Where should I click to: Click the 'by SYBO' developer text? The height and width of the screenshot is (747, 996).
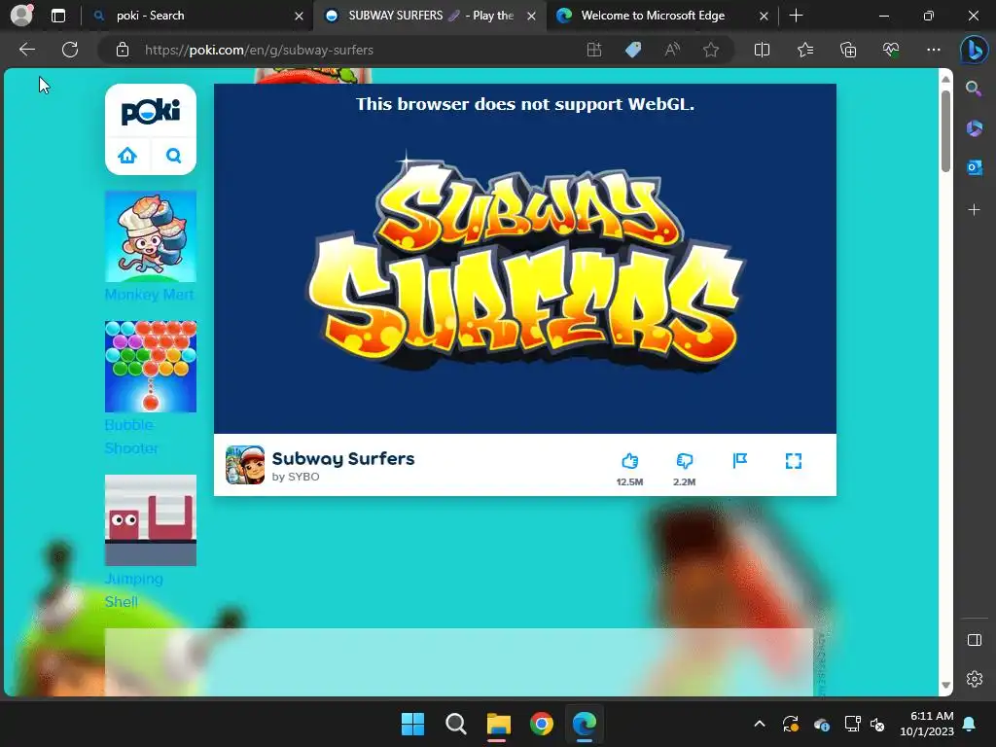(296, 477)
